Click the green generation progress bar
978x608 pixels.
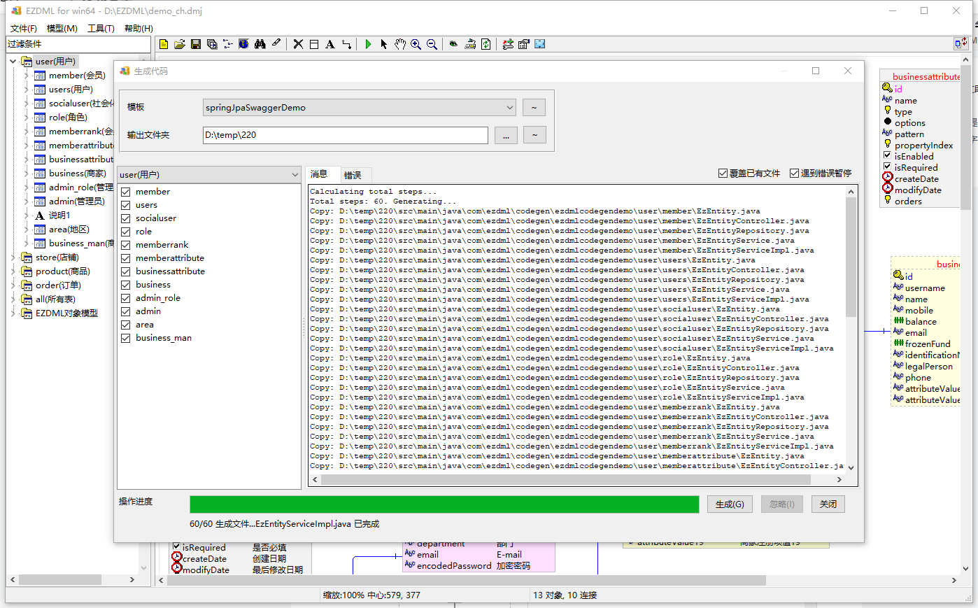point(444,504)
